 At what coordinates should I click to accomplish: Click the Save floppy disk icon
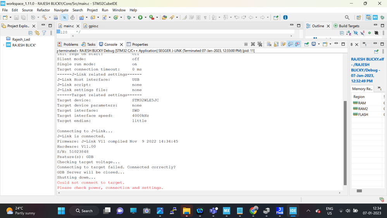(16, 17)
